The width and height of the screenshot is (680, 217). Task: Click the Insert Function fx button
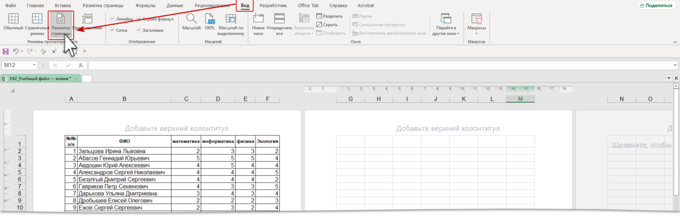(81, 66)
